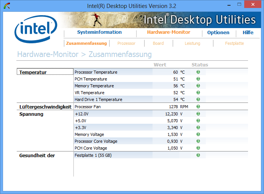The image size is (264, 194).
Task: Click the +12.0V status indicator
Action: (198, 114)
